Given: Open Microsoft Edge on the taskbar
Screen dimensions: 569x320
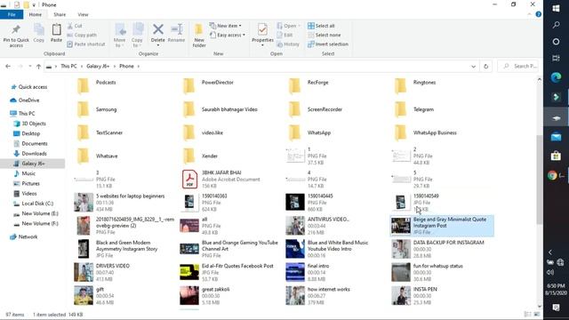Looking at the screenshot, I should [x=556, y=77].
